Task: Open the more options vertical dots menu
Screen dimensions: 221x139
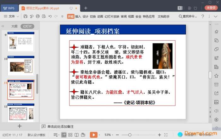Action: tap(209, 16)
